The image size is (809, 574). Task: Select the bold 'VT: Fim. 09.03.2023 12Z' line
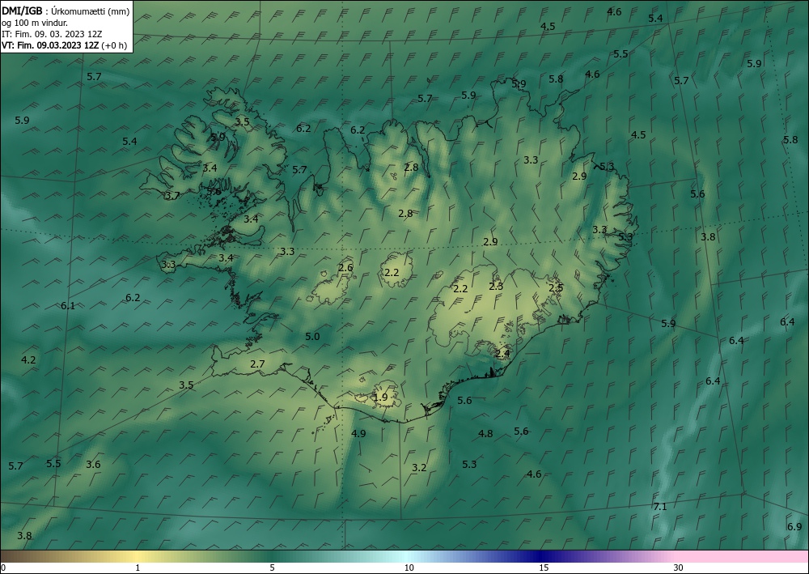click(50, 45)
